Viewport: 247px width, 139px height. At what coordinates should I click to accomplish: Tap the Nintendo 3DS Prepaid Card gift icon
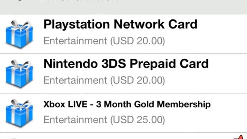point(19,74)
